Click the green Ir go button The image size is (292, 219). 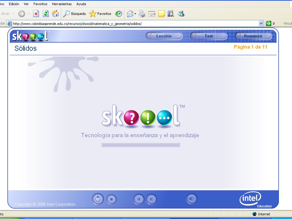(270, 23)
